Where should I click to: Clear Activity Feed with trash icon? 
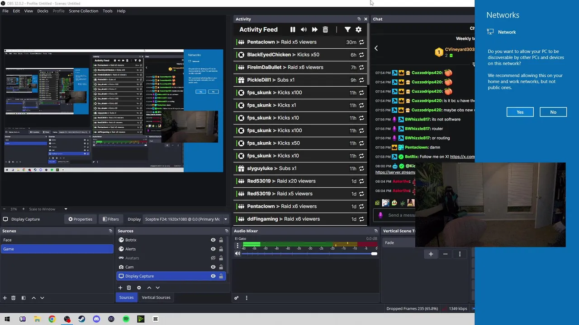click(x=325, y=29)
